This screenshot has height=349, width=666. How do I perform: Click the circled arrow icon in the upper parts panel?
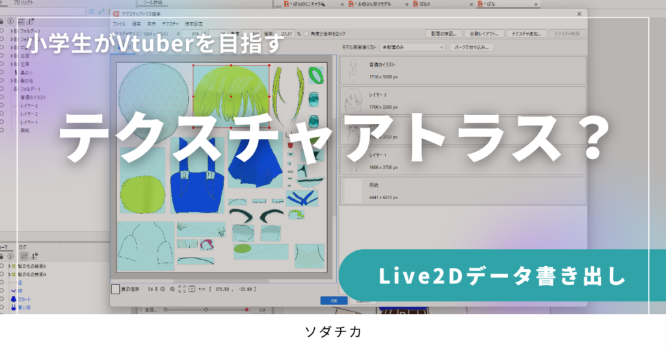tap(10, 21)
